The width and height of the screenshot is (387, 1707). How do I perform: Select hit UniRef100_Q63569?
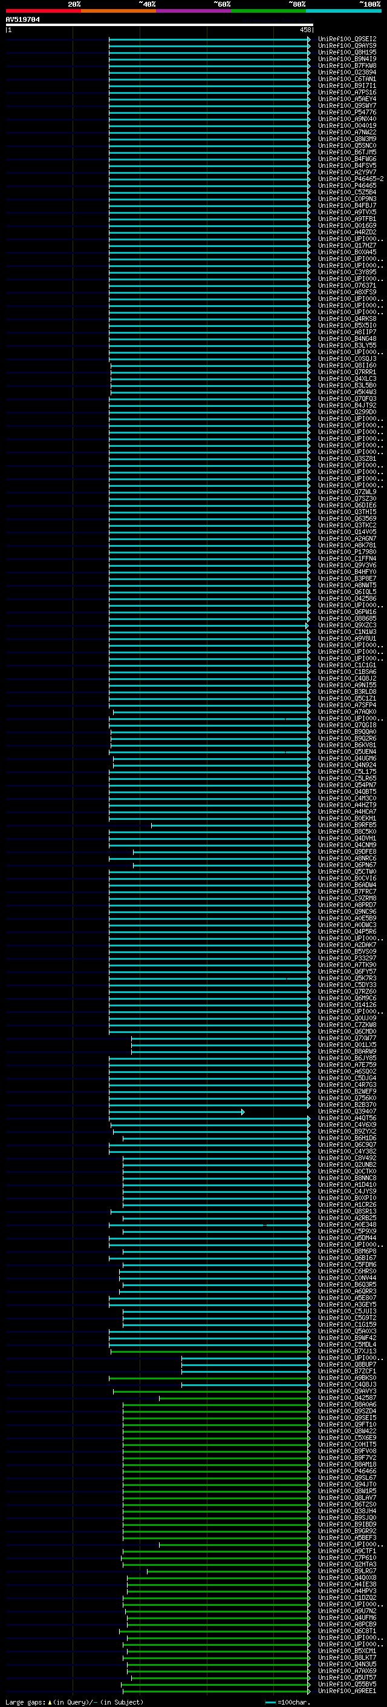coord(347,518)
